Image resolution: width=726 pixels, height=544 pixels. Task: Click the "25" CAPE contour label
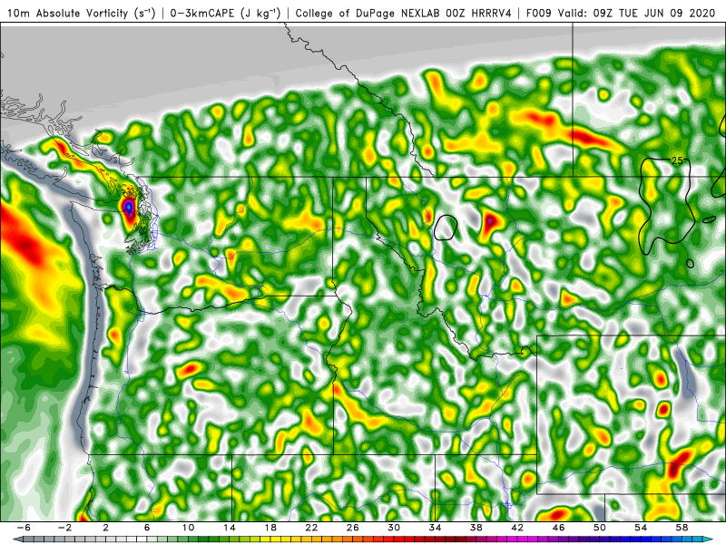click(677, 160)
